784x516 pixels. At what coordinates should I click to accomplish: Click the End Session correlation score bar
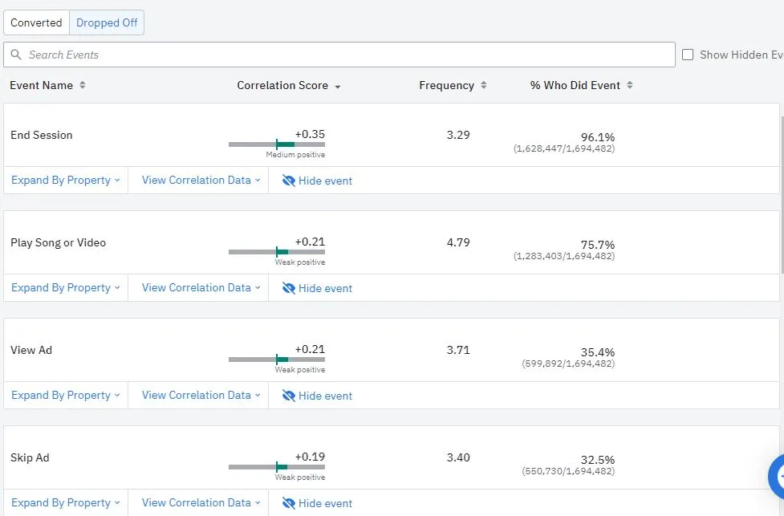click(277, 144)
